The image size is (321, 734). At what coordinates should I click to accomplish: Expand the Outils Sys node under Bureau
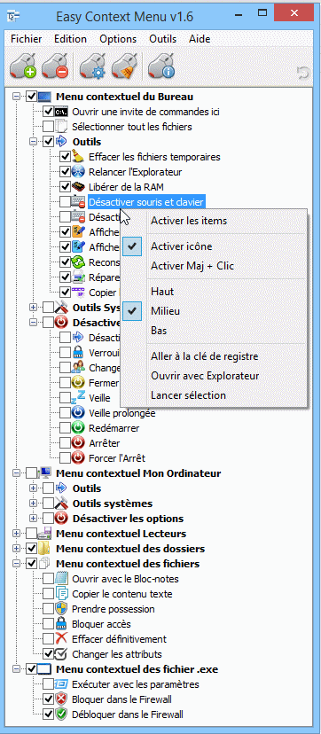33,308
